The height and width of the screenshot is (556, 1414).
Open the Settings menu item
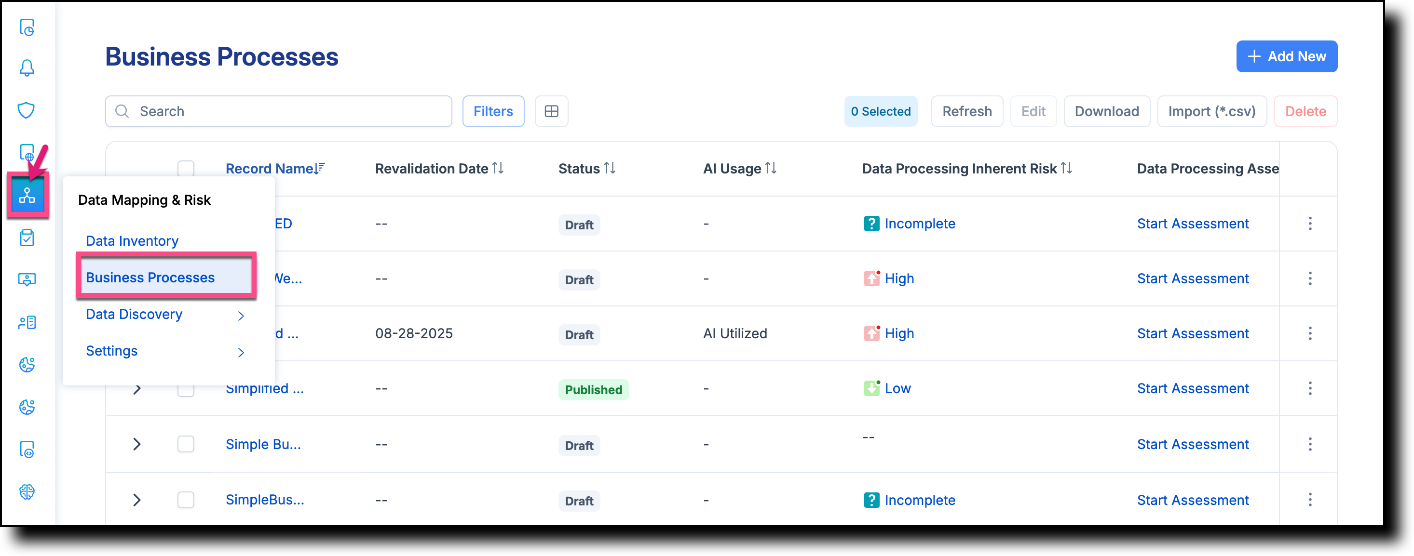pyautogui.click(x=111, y=351)
